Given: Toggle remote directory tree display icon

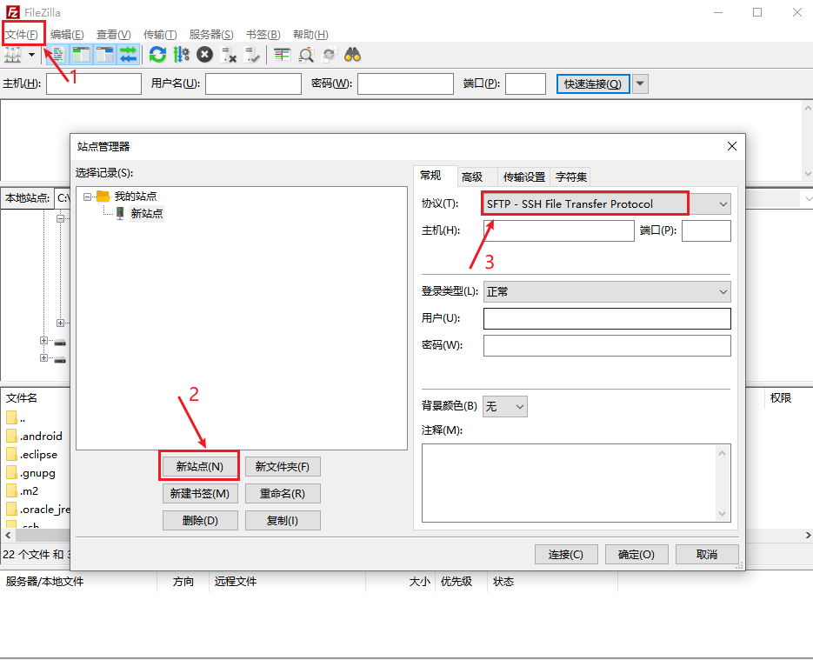Looking at the screenshot, I should pos(104,55).
